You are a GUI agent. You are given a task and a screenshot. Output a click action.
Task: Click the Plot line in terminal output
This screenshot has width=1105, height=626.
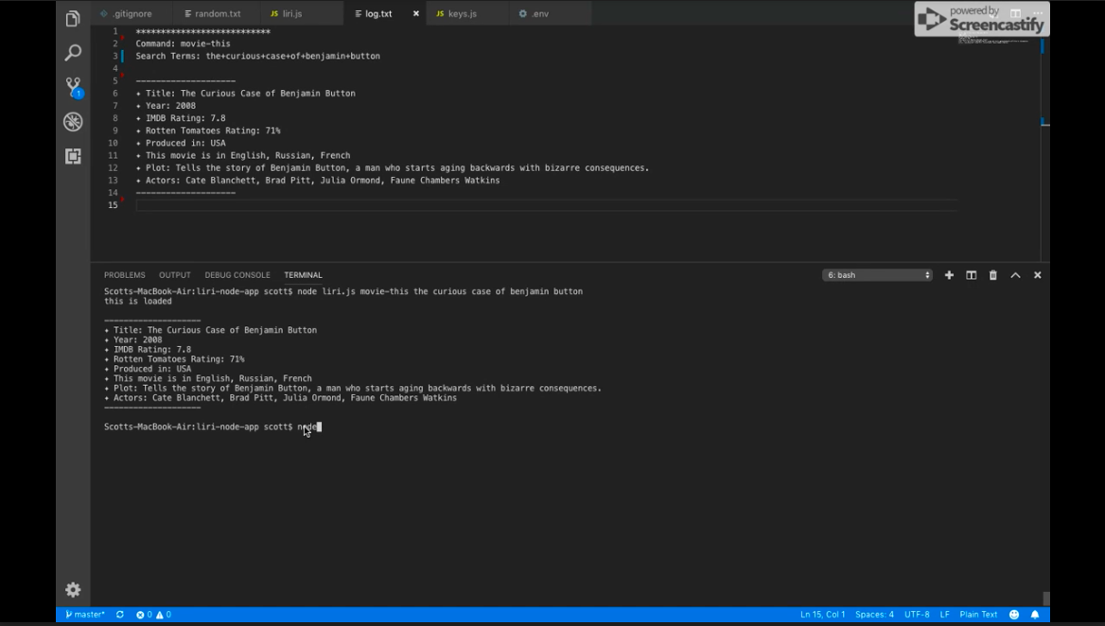click(353, 388)
